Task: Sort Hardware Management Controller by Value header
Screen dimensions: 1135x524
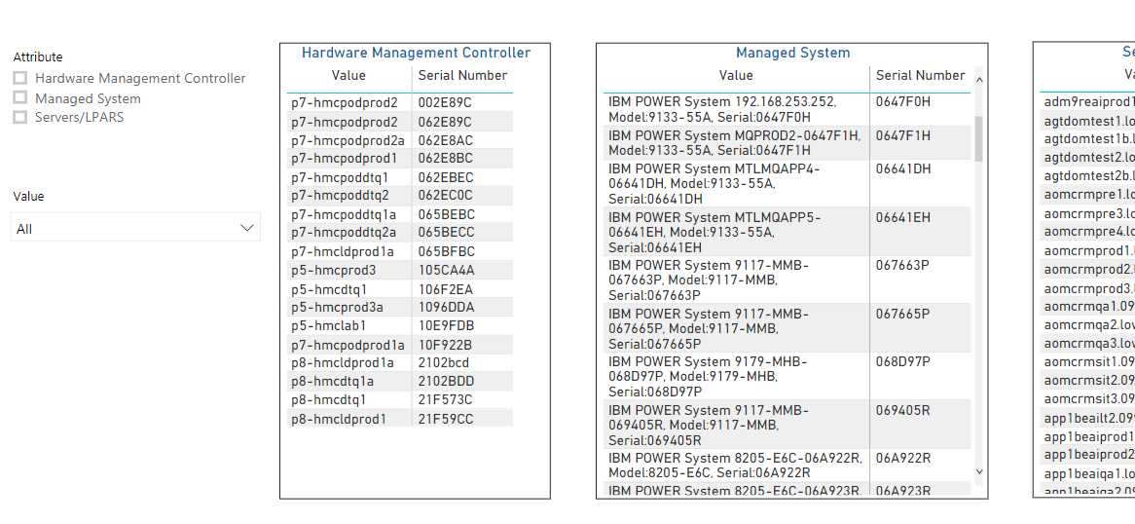Action: pyautogui.click(x=348, y=75)
